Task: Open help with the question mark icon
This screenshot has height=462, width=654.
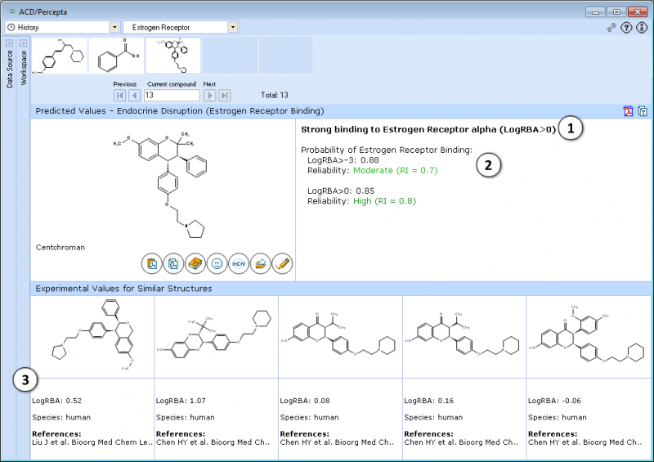Action: (x=626, y=28)
